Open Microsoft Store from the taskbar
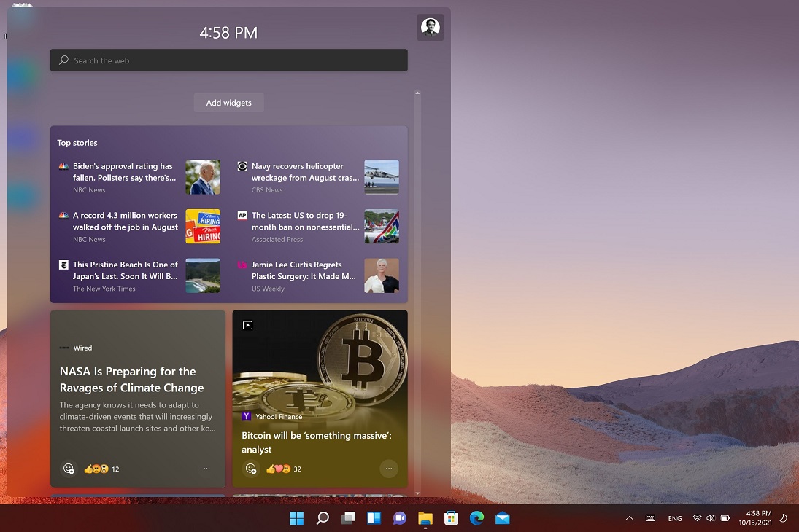The width and height of the screenshot is (799, 532). [x=451, y=518]
